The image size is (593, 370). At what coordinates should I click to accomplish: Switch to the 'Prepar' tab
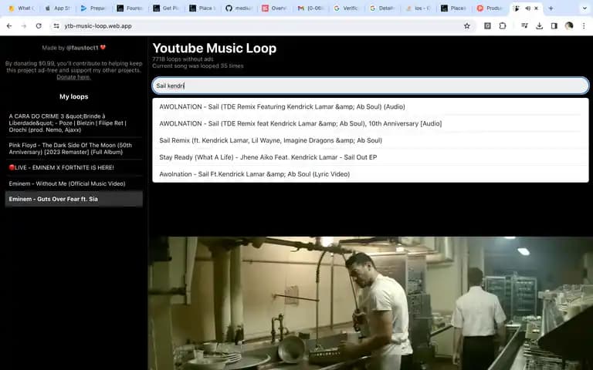pos(93,8)
